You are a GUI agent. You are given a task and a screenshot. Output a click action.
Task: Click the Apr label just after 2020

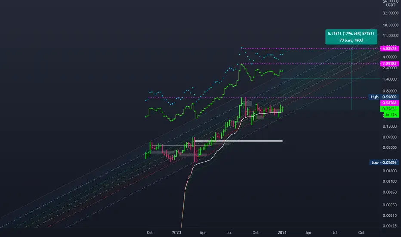click(x=203, y=233)
